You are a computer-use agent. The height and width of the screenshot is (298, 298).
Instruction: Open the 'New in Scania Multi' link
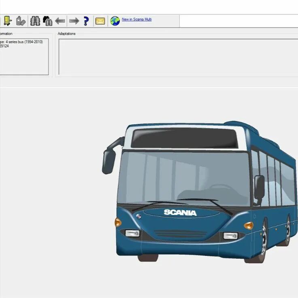click(x=136, y=19)
